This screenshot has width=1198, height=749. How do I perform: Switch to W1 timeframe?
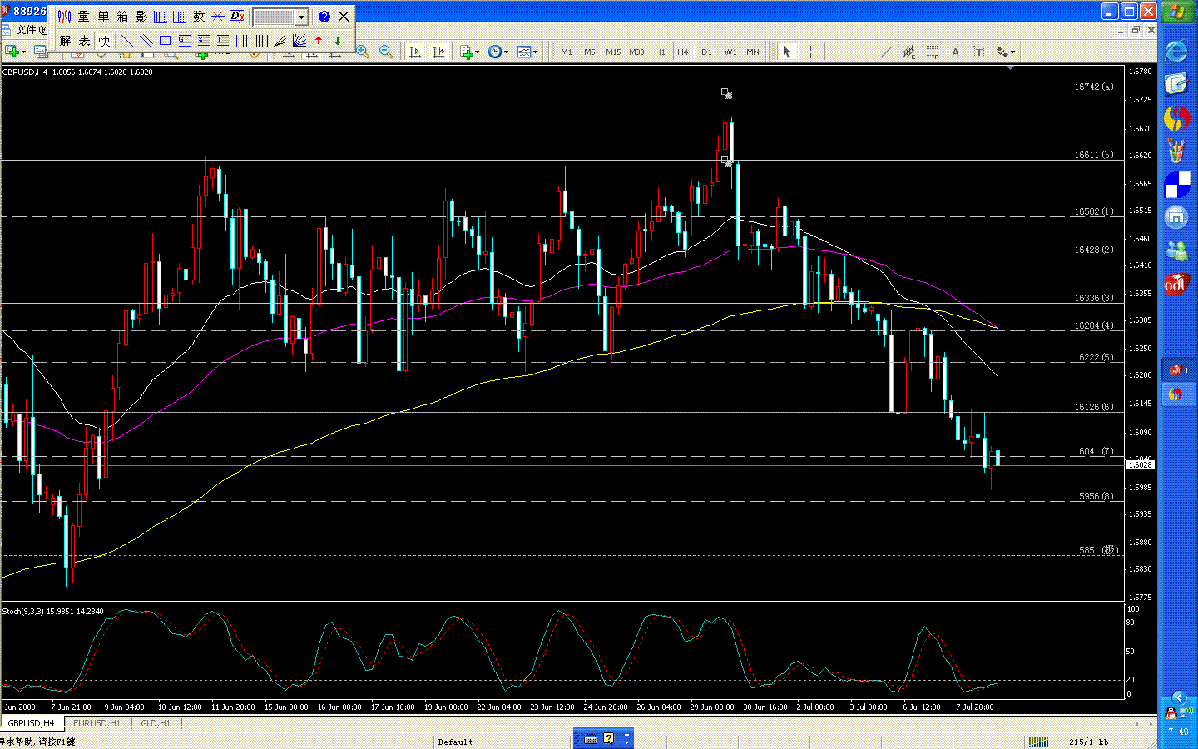(730, 52)
